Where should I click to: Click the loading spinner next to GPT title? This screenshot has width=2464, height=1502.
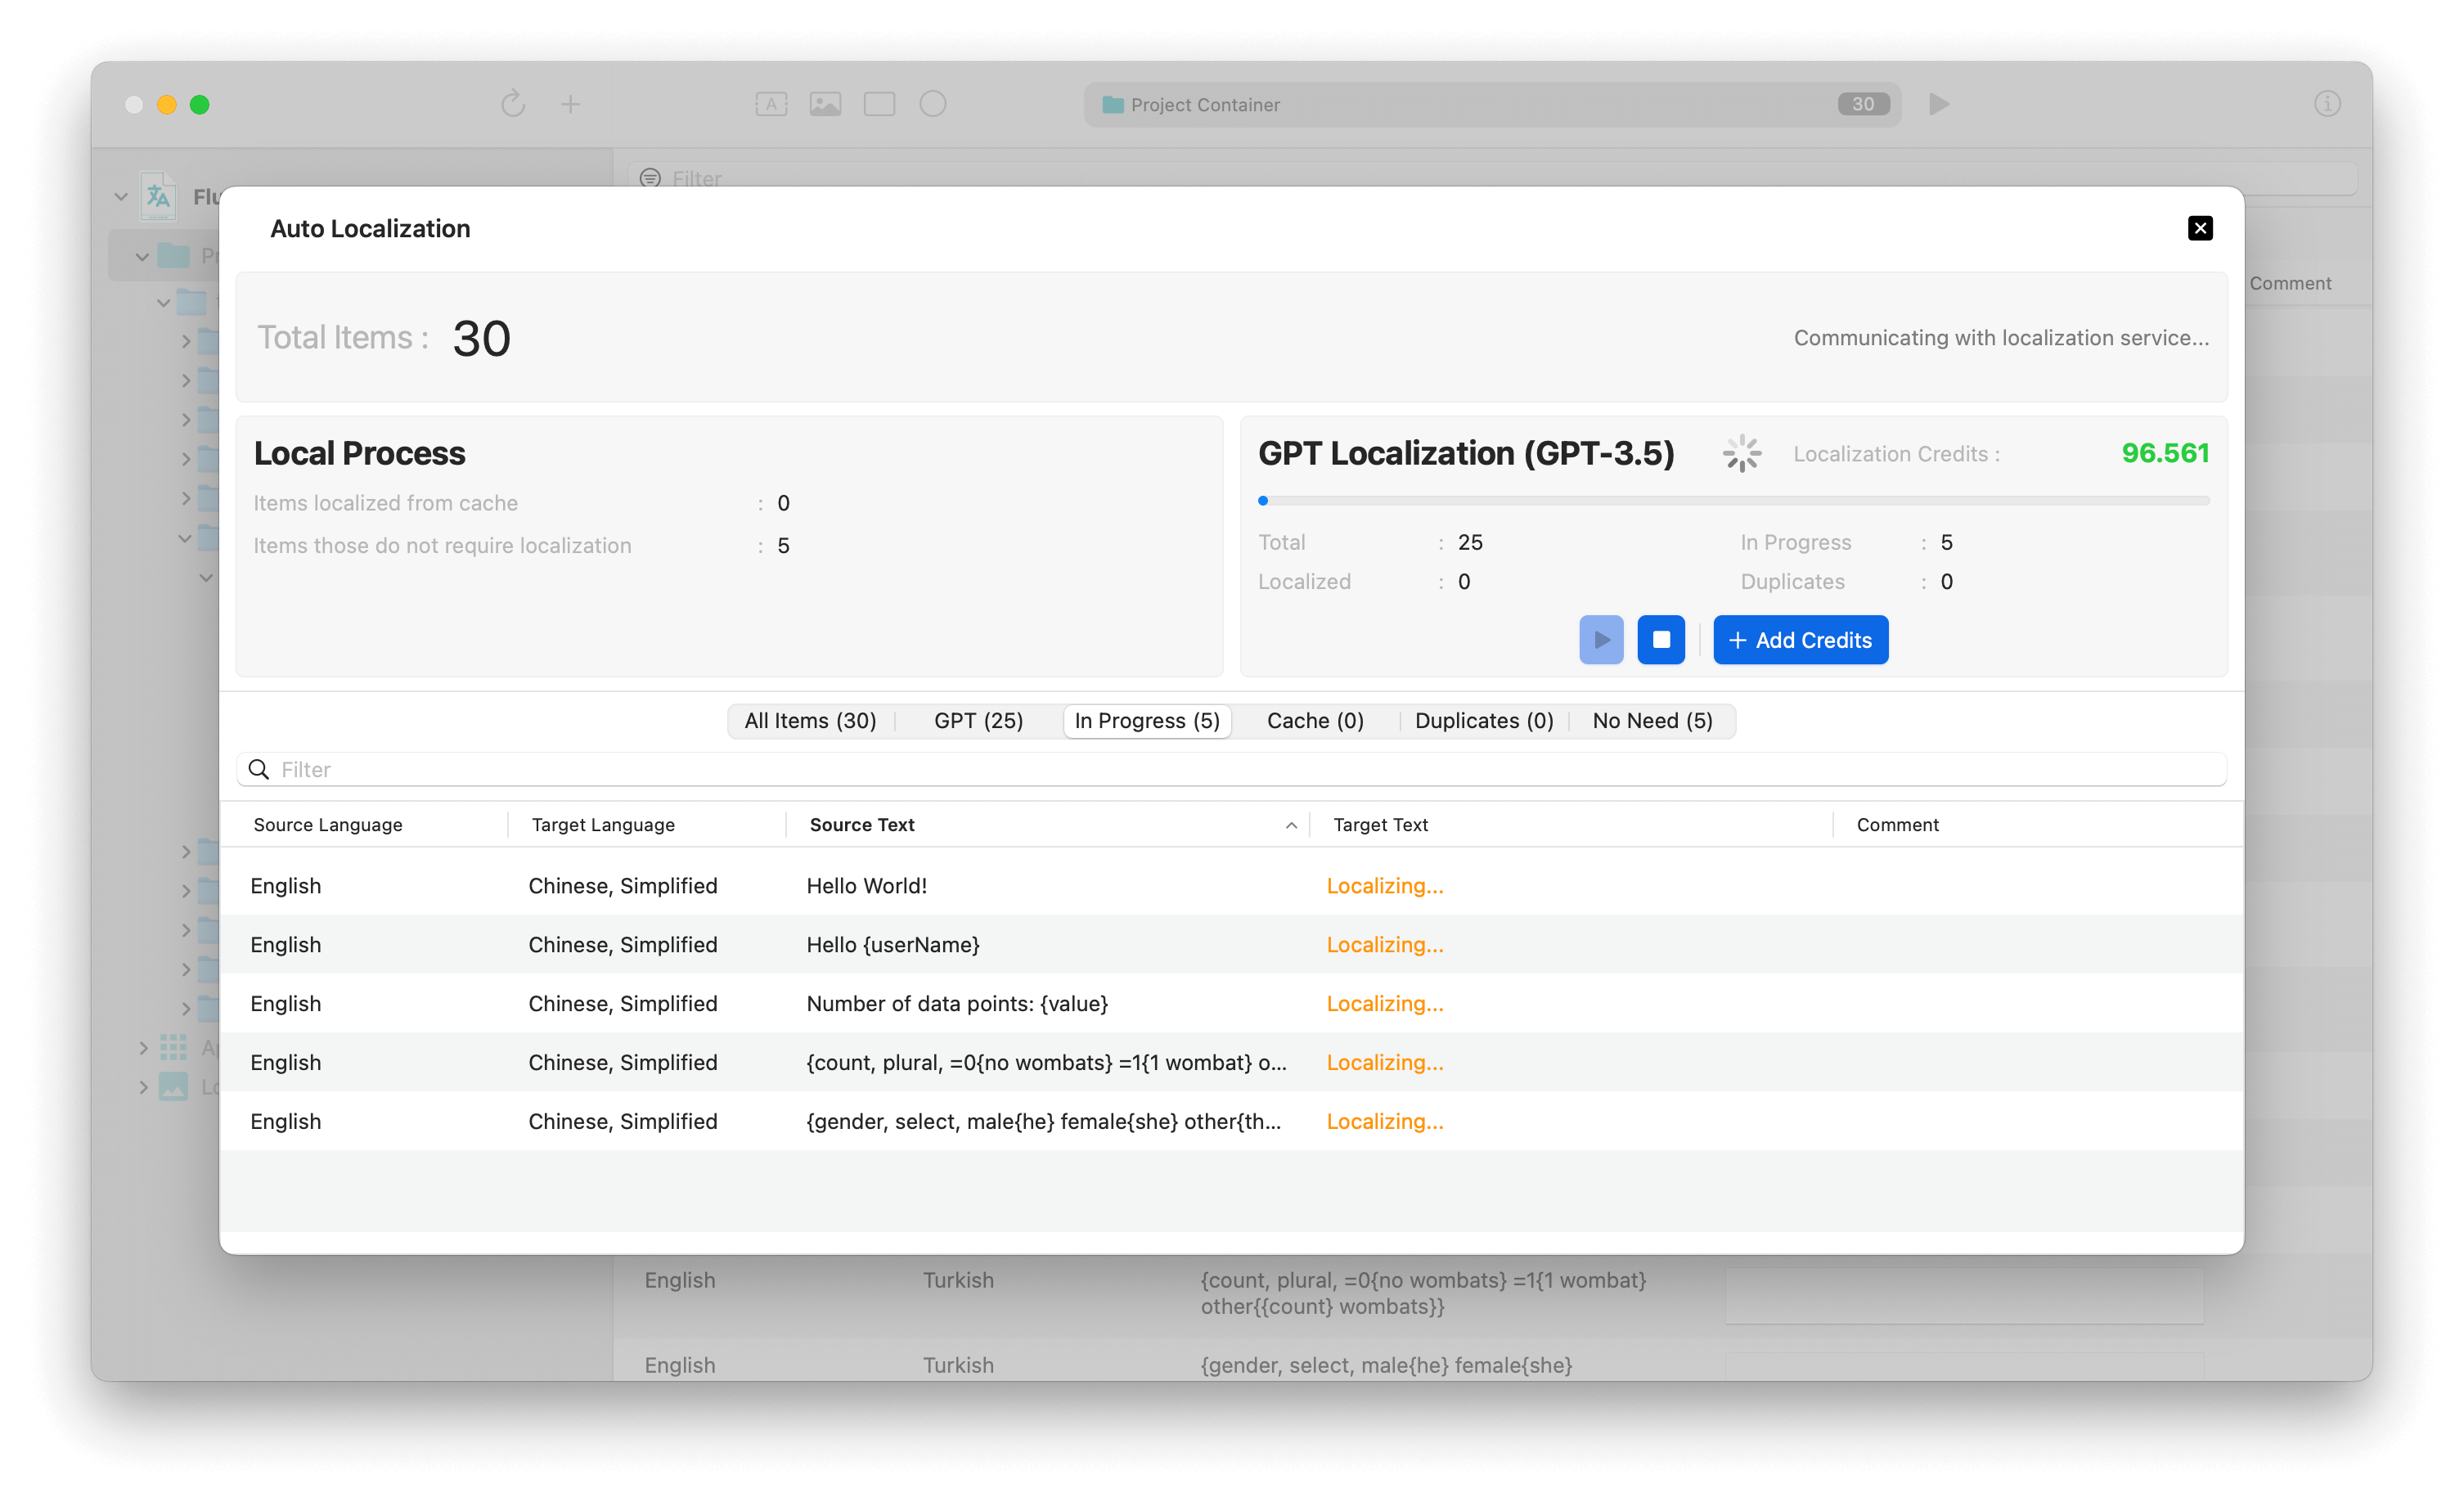point(1741,453)
